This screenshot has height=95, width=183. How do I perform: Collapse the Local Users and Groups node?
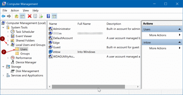click(8, 45)
